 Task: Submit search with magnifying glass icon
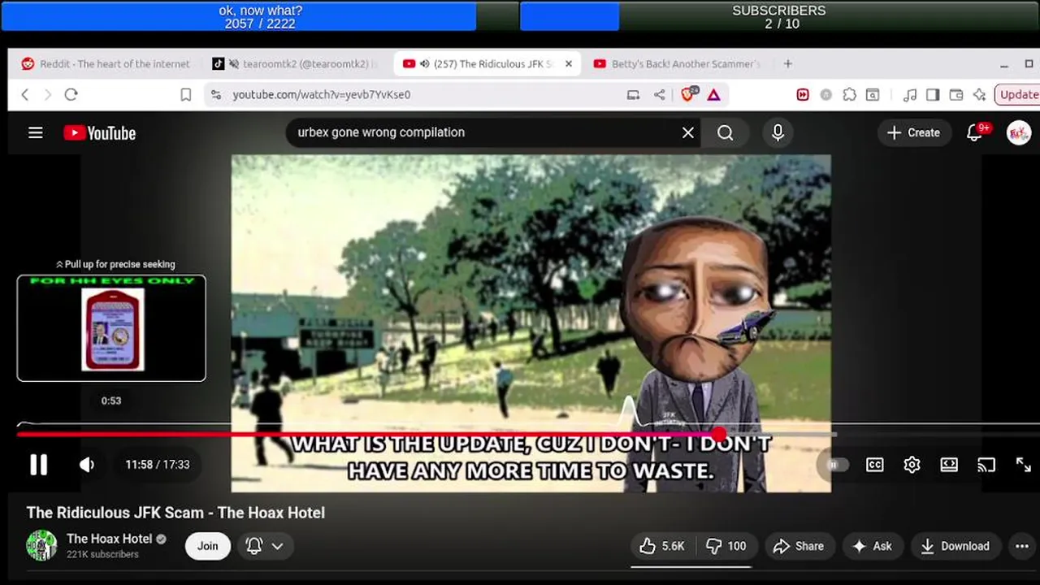(x=726, y=132)
